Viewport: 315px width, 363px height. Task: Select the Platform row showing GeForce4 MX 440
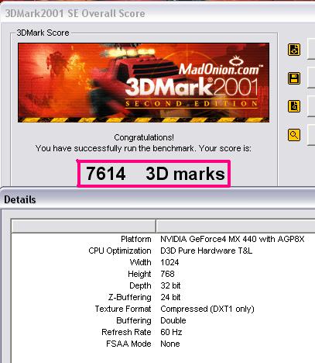click(x=163, y=239)
